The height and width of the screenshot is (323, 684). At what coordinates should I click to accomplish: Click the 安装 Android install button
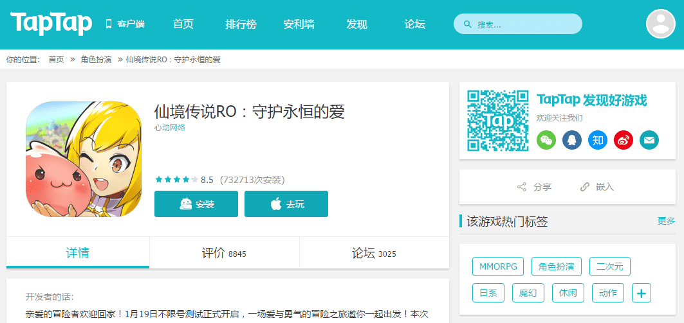(x=196, y=204)
